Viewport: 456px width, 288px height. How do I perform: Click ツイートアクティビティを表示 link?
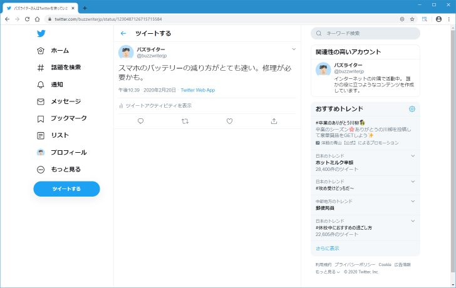(x=158, y=105)
